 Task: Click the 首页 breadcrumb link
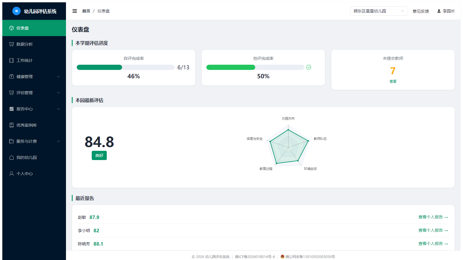click(86, 11)
